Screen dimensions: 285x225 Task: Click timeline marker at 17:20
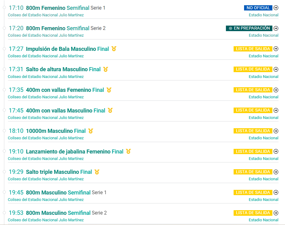click(4, 28)
